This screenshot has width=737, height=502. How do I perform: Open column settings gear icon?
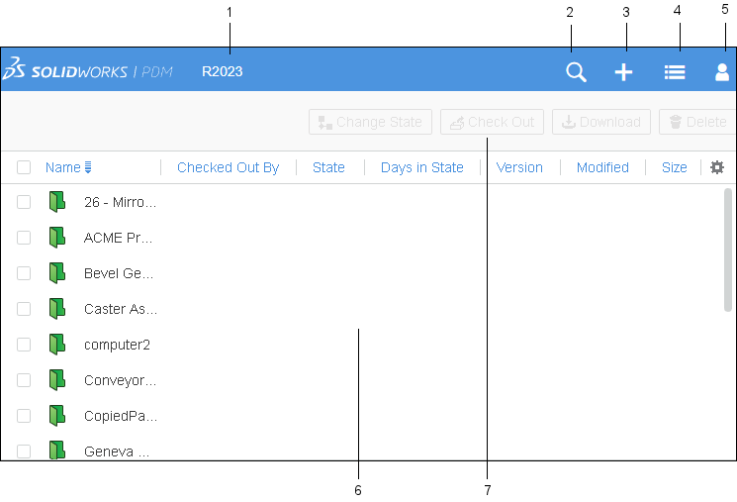click(x=717, y=167)
